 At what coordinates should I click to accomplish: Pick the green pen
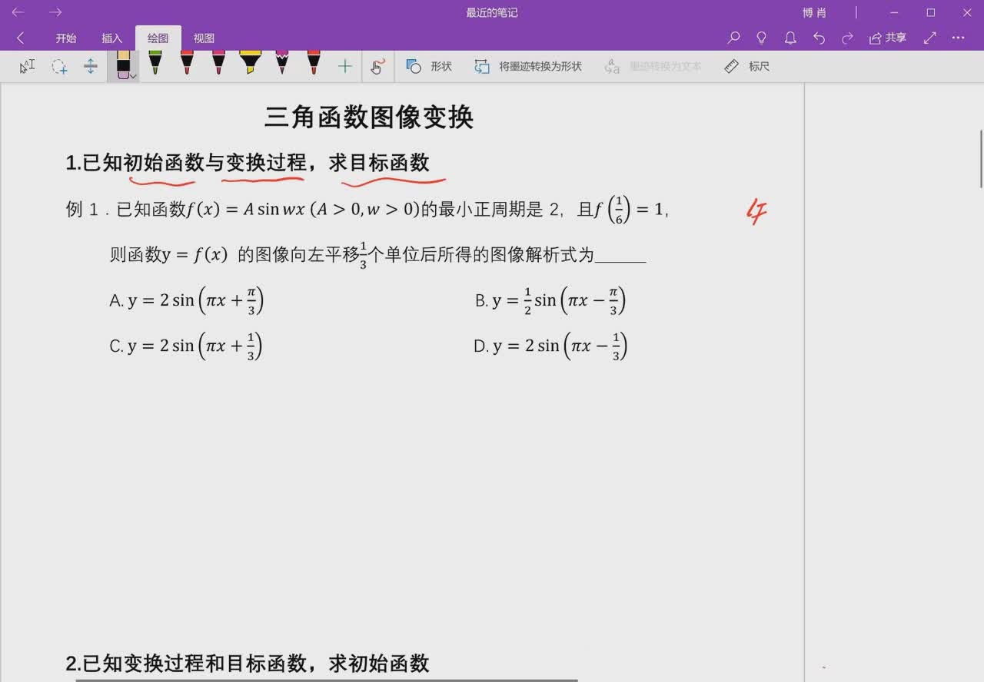tap(155, 63)
